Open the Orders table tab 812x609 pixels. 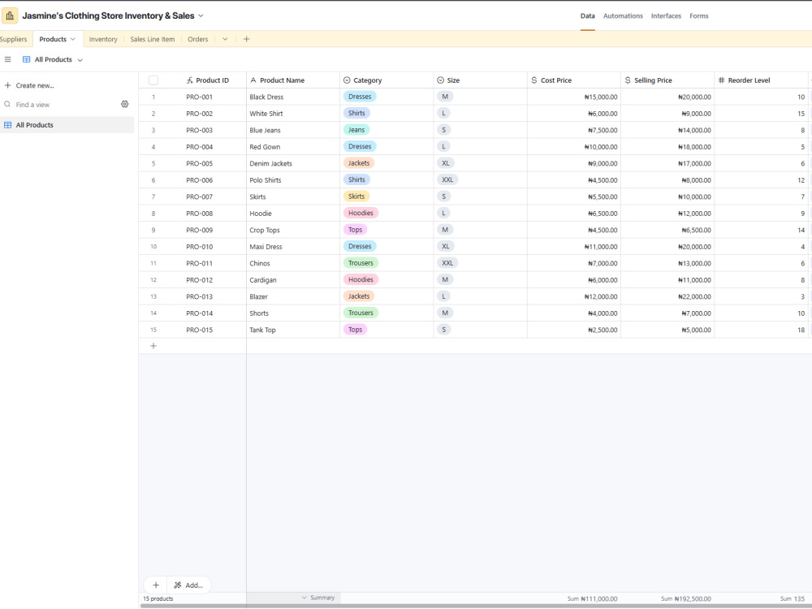[198, 39]
